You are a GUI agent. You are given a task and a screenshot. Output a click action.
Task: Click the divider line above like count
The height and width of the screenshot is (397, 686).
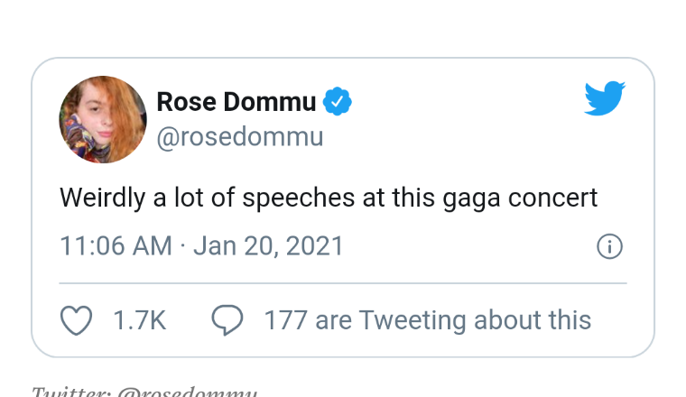pyautogui.click(x=343, y=283)
